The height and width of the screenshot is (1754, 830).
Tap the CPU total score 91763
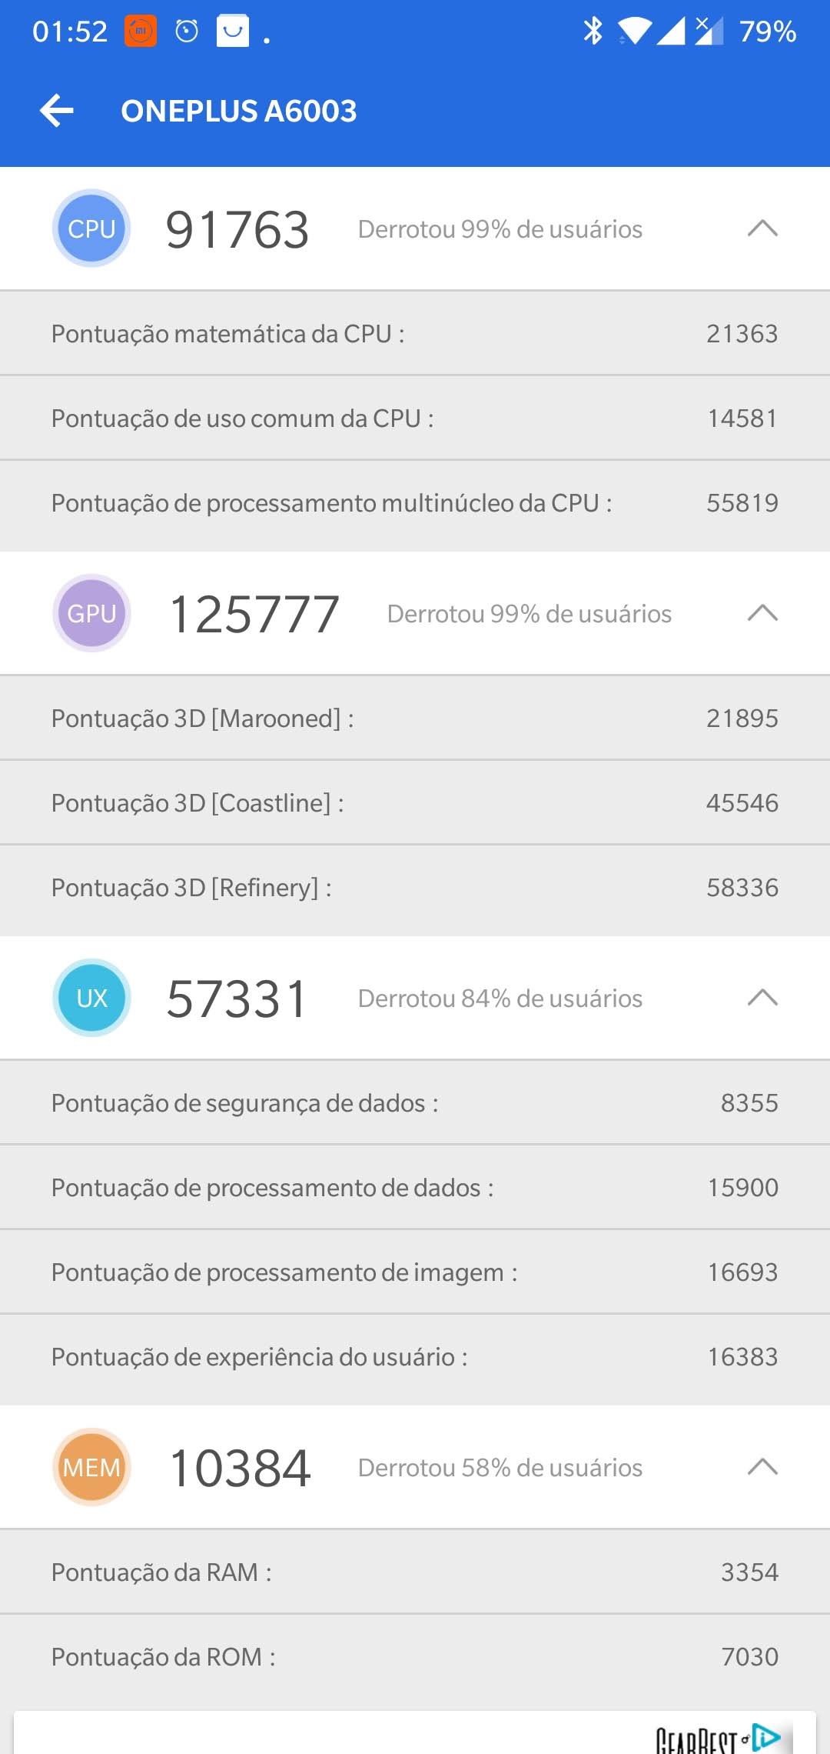pos(237,230)
